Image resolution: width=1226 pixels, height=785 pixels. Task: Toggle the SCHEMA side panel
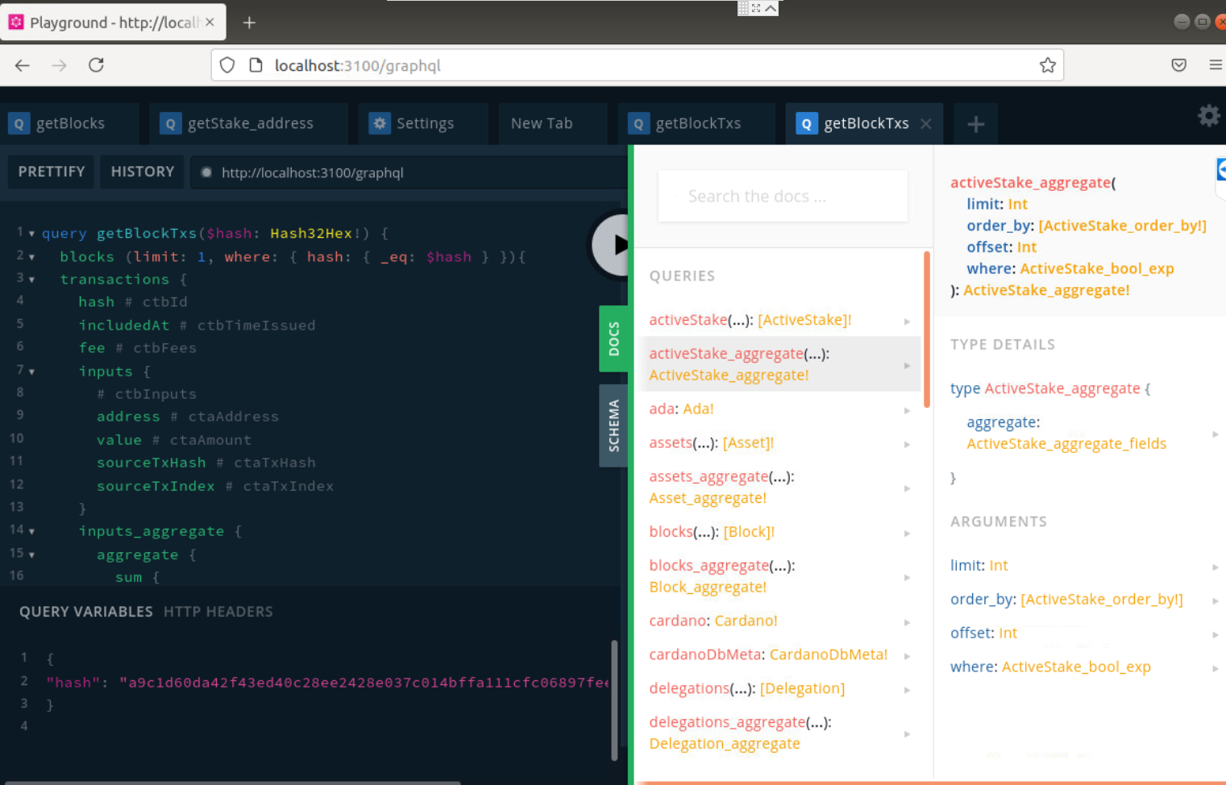(x=613, y=426)
